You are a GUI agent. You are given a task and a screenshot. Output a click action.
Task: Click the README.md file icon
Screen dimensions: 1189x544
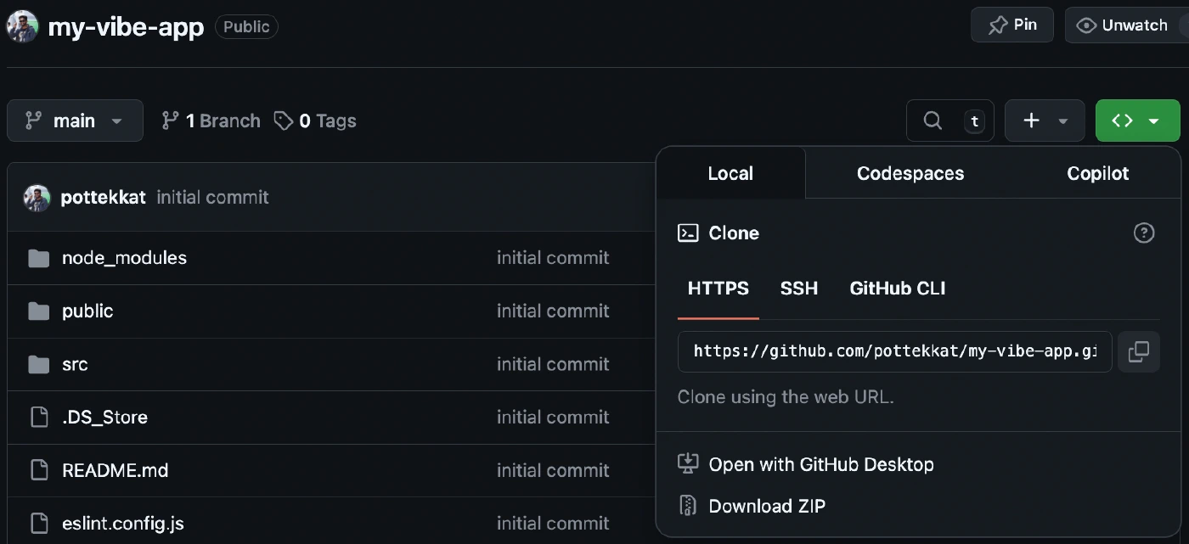(38, 470)
